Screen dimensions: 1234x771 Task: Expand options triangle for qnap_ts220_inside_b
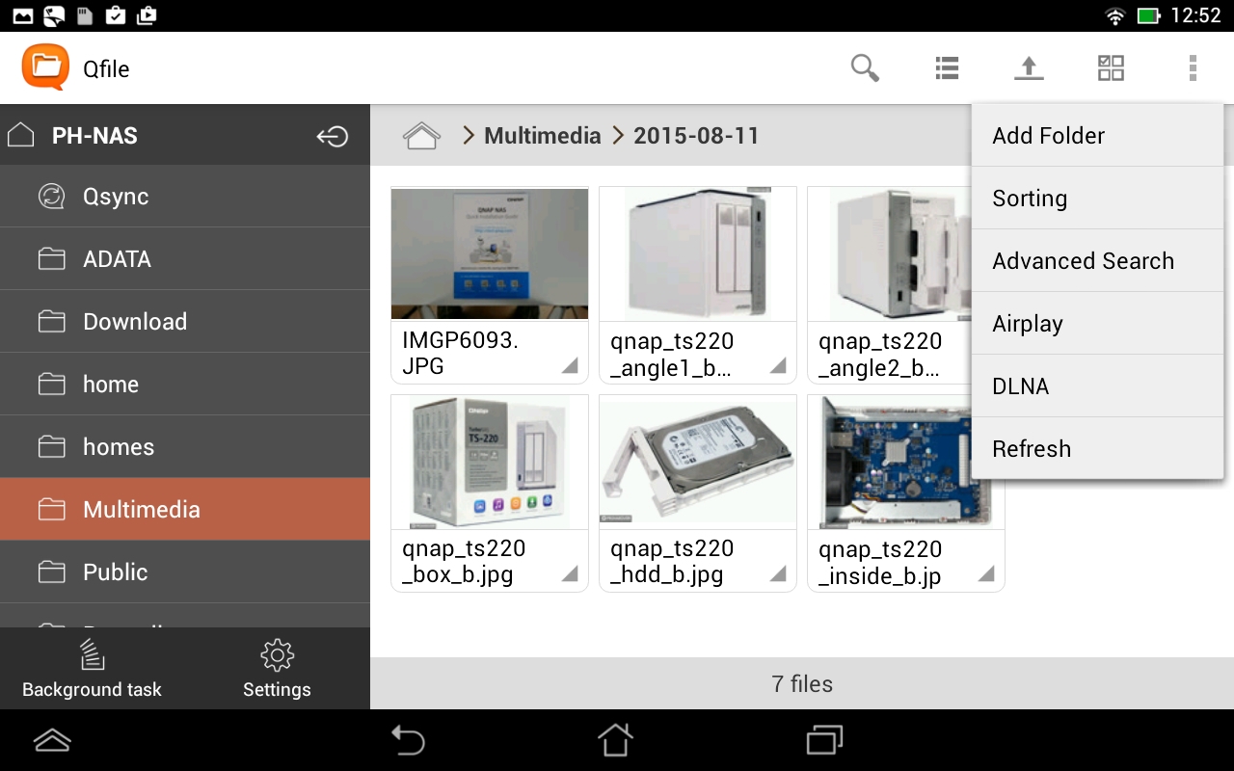pyautogui.click(x=986, y=573)
